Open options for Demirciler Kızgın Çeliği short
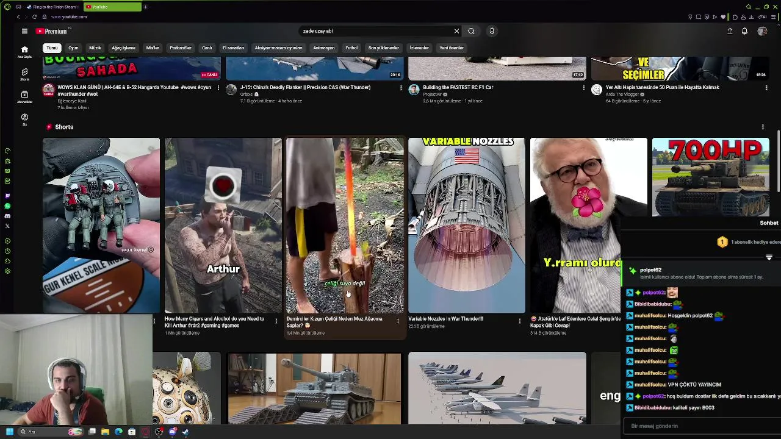Viewport: 781px width, 439px height. (x=398, y=321)
